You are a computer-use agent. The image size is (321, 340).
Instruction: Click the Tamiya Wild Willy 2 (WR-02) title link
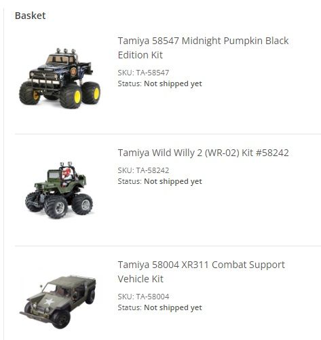point(203,153)
